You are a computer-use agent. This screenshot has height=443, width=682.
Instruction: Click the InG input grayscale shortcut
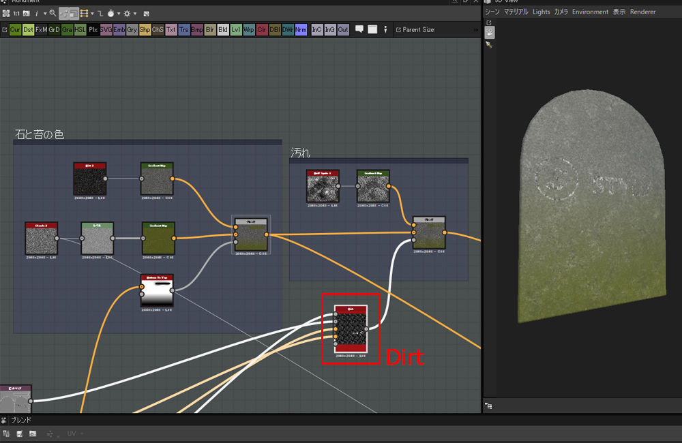330,29
